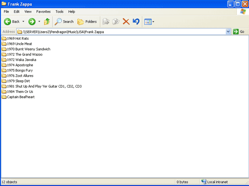
Task: Open the Tools menu
Action: (x=59, y=12)
